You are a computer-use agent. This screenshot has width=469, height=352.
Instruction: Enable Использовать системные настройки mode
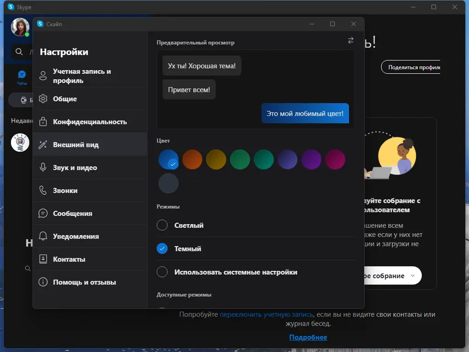(162, 272)
